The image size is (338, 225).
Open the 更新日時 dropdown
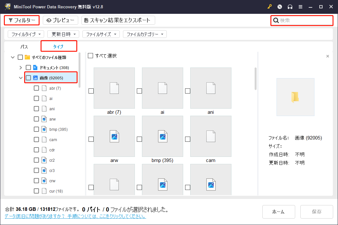click(63, 34)
